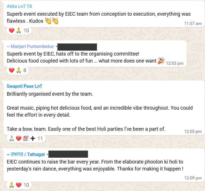Open sender profile Atika LnT T8
Screen dimensions: 205x191
(x=19, y=6)
